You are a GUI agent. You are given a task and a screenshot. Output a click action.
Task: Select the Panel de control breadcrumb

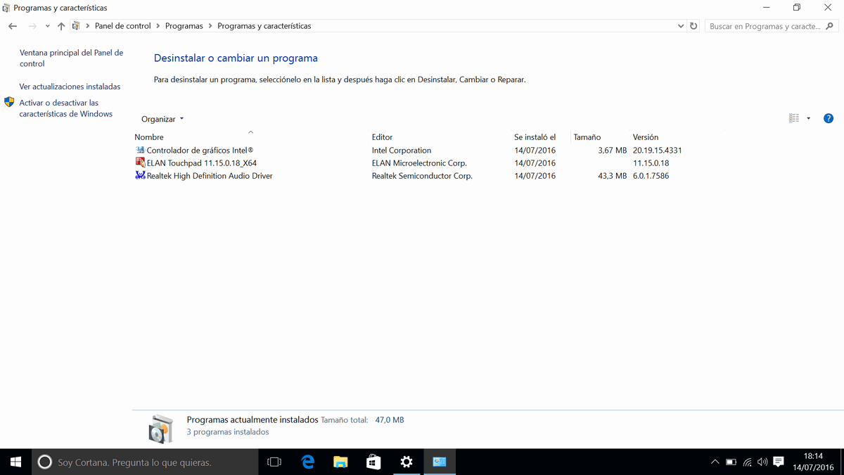pos(122,26)
